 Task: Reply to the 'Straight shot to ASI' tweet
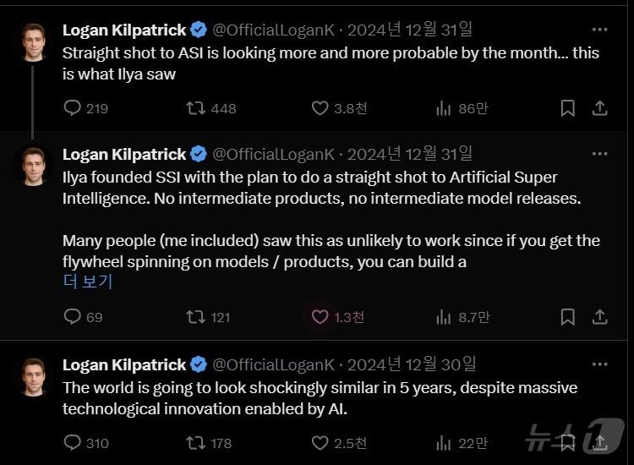74,108
